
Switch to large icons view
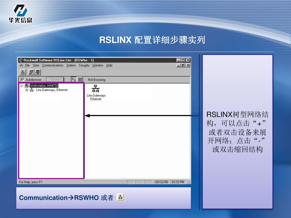point(74,79)
